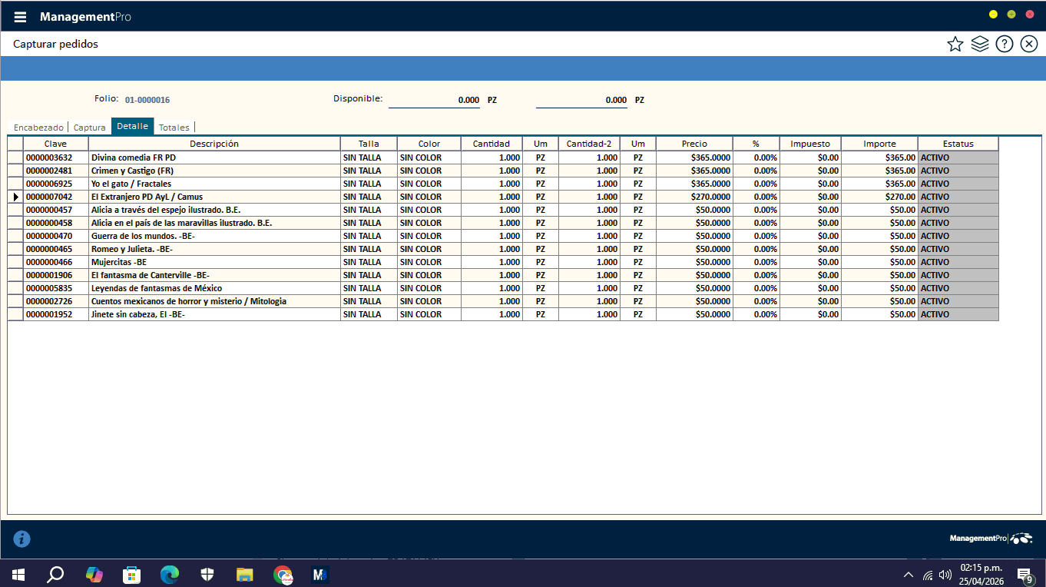Open help with the question mark icon
This screenshot has width=1046, height=587.
point(1004,44)
